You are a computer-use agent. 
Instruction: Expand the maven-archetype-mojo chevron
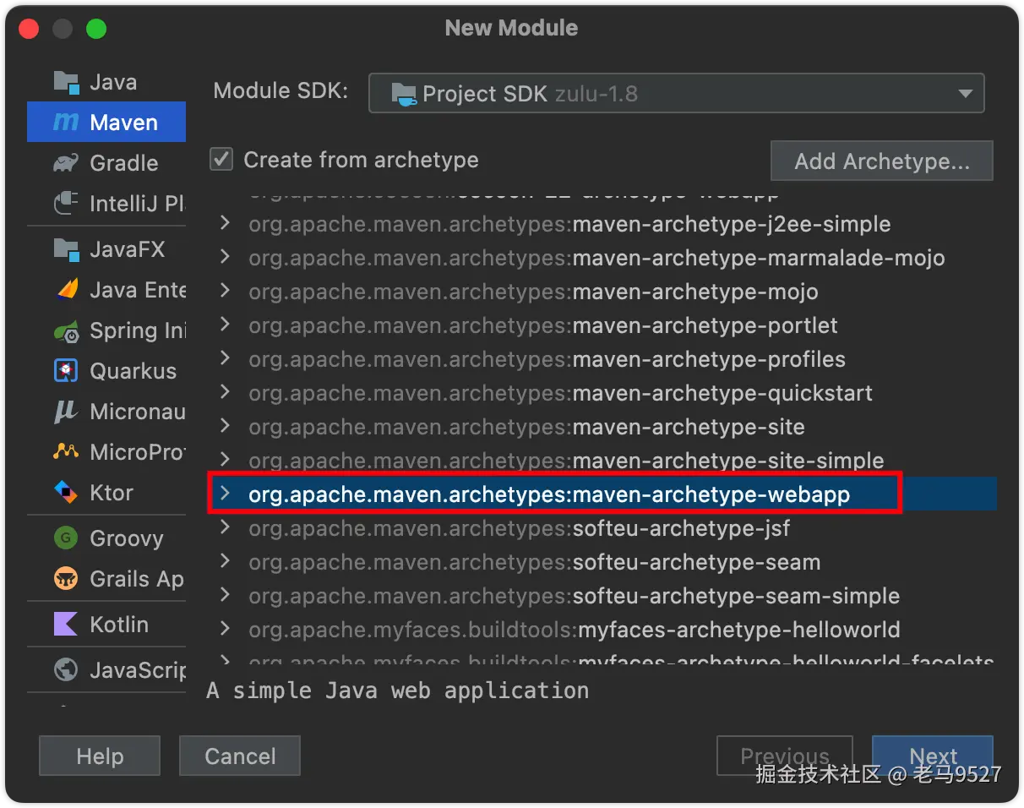point(225,292)
